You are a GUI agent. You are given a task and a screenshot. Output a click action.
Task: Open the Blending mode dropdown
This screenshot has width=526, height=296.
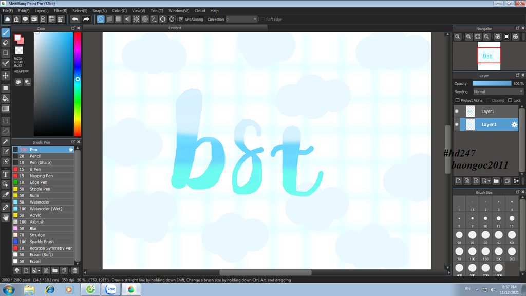[498, 91]
